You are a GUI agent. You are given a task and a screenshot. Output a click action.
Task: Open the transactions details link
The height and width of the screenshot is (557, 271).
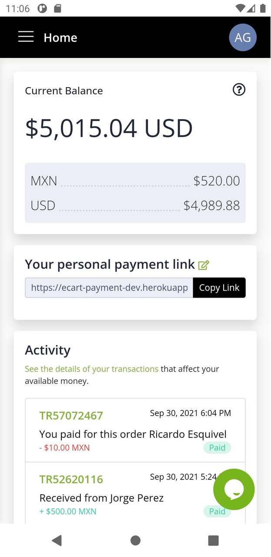pos(91,369)
